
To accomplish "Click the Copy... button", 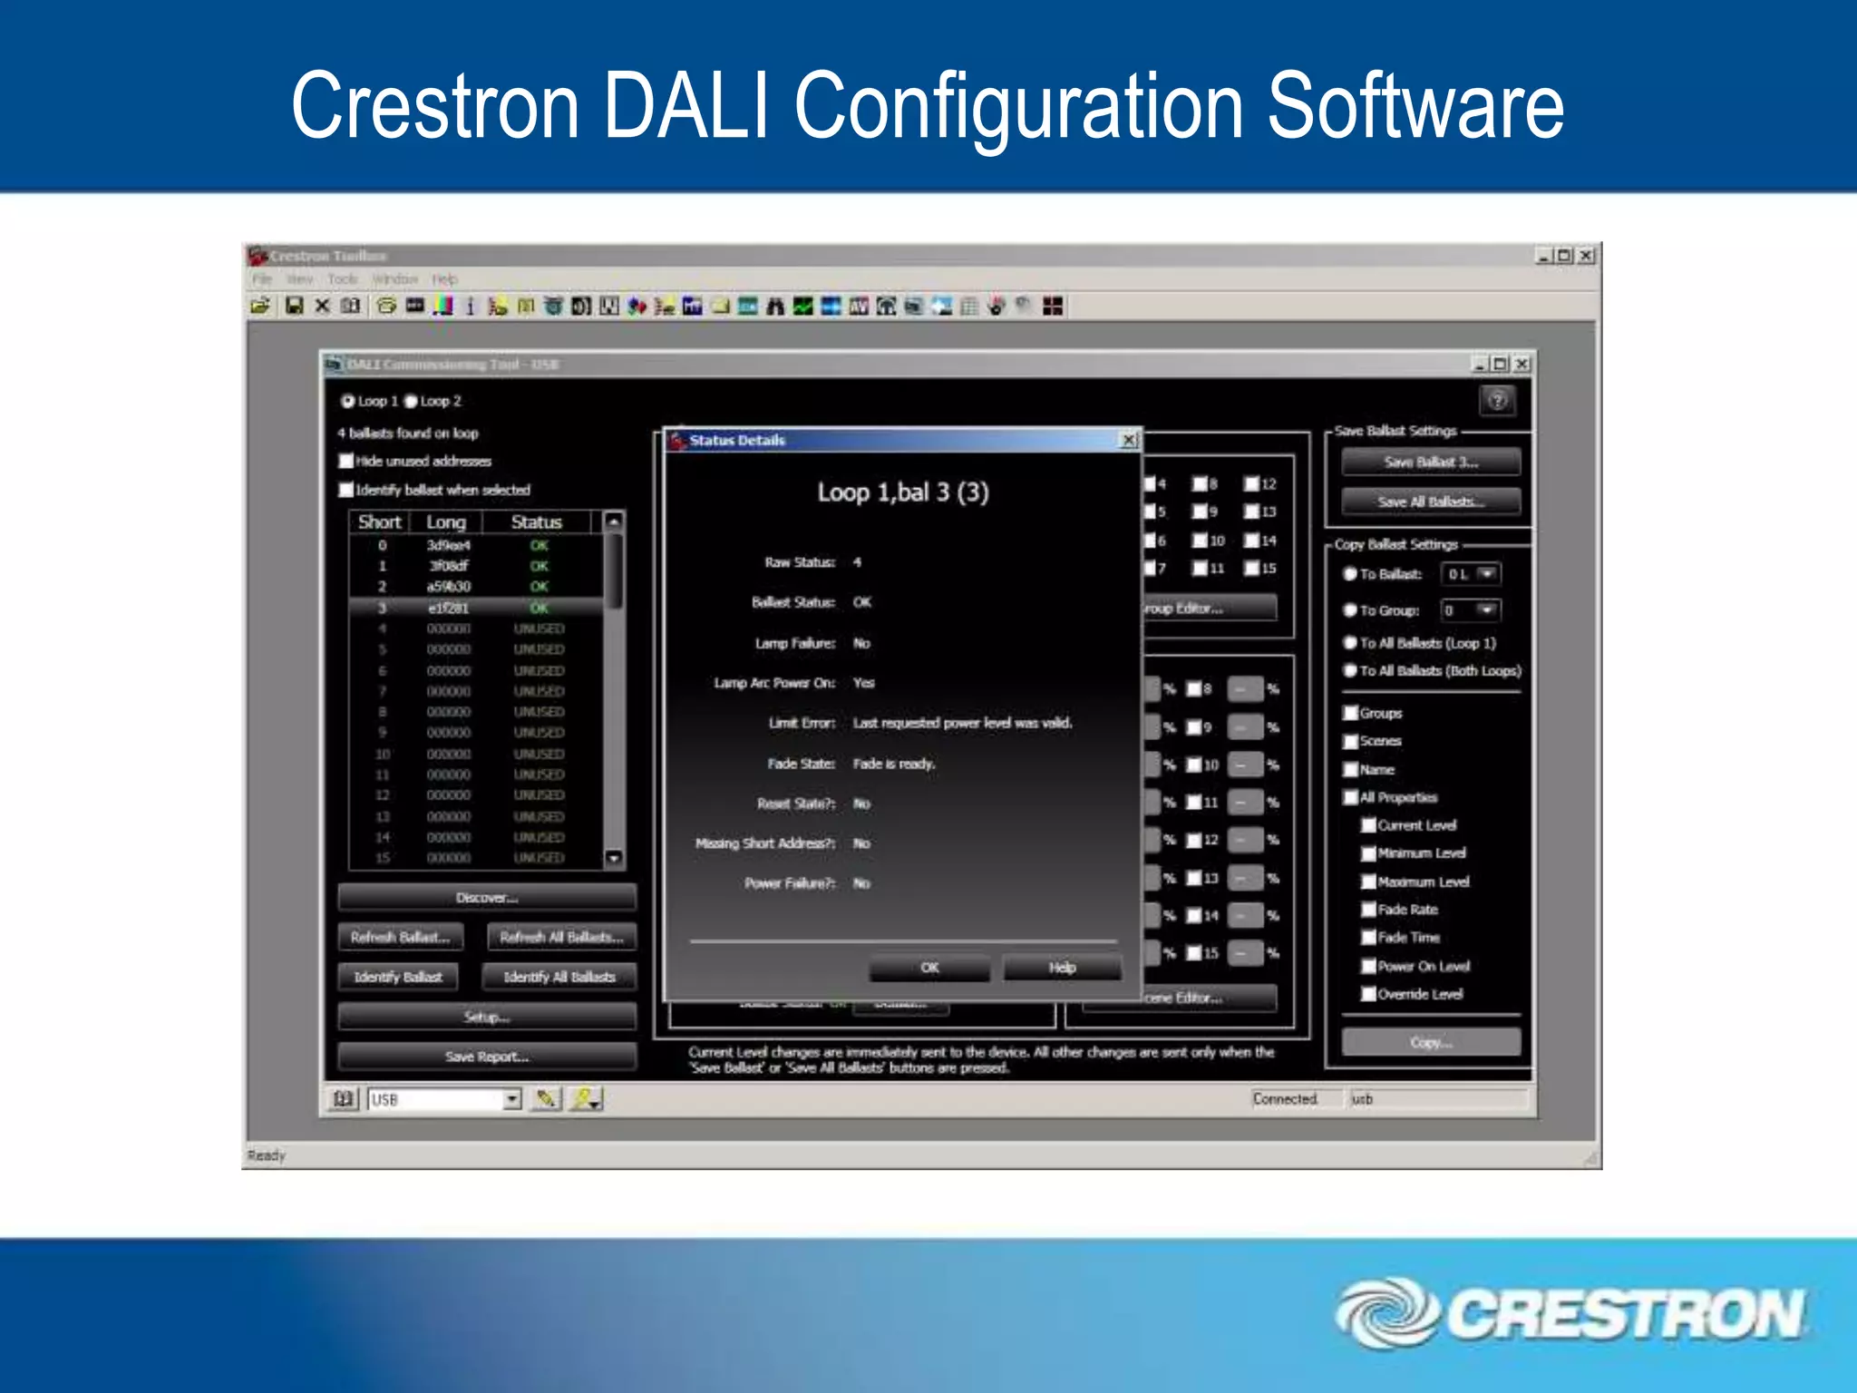I will [1431, 1042].
